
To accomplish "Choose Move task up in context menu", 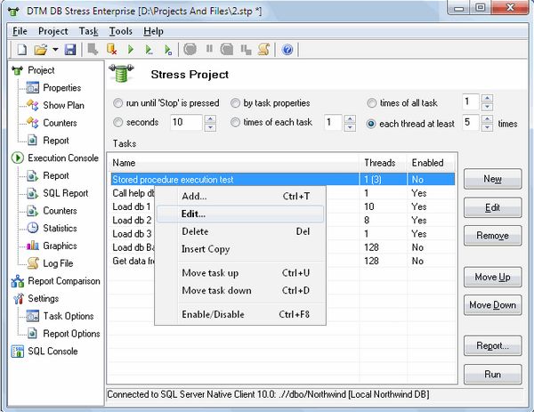I will click(240, 272).
